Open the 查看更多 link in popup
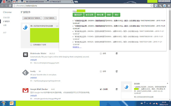This screenshot has width=171, height=106. (77, 47)
